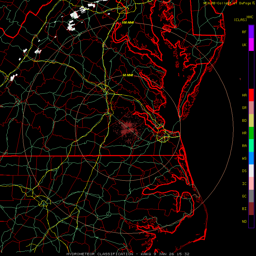
Task: Click the ND black legend swatch
Action: point(251,221)
